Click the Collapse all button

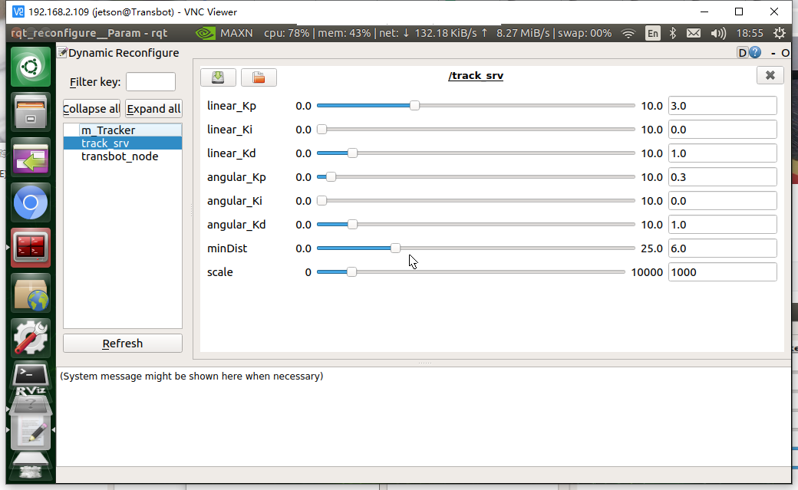tap(91, 109)
